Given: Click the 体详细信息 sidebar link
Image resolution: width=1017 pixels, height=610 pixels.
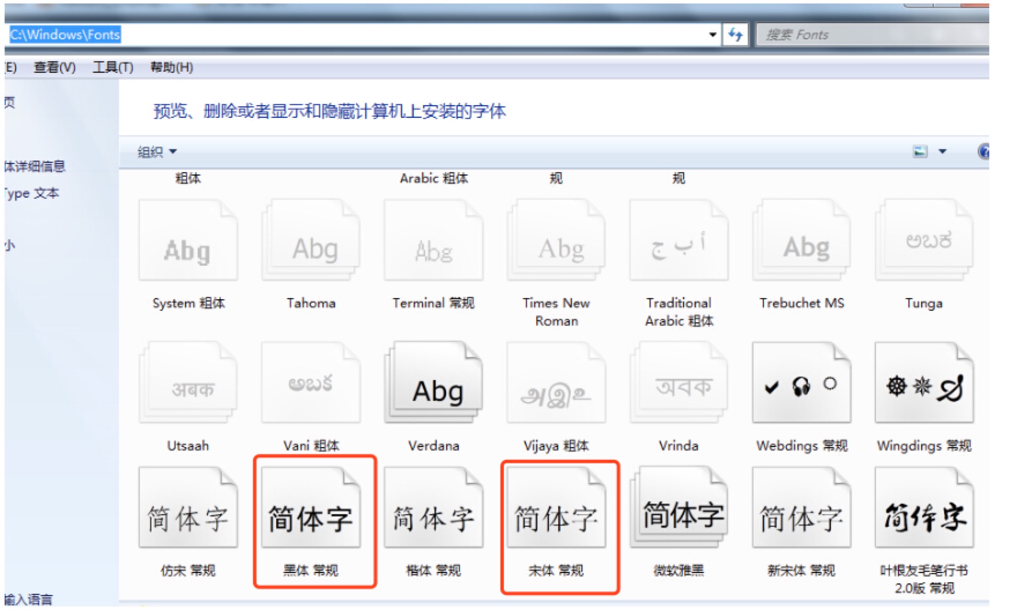Looking at the screenshot, I should 35,167.
